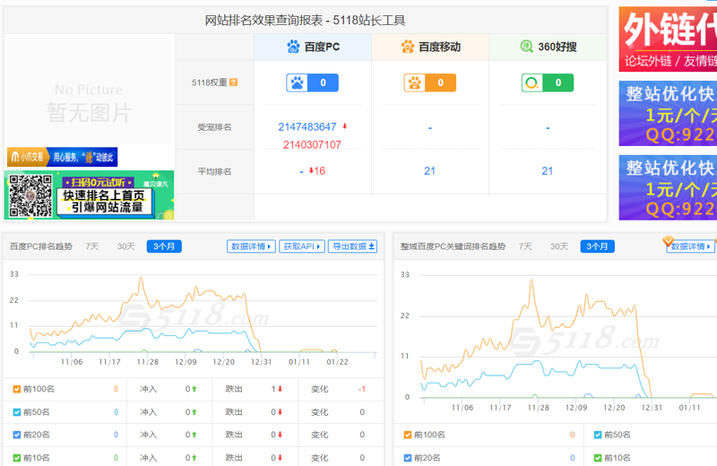Toggle 前20名 checkbox in left chart legend
This screenshot has height=466, width=717.
click(x=17, y=435)
